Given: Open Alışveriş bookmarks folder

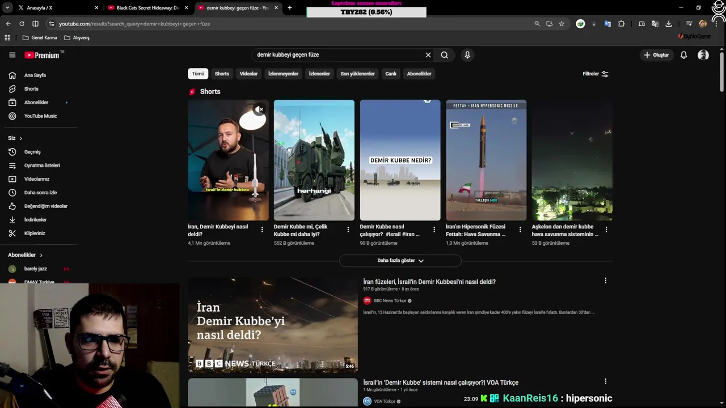Looking at the screenshot, I should point(77,37).
